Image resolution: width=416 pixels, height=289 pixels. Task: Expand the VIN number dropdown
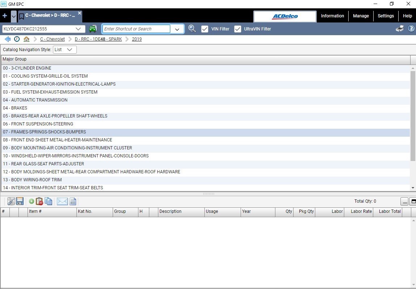(78, 29)
